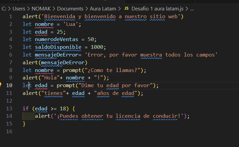Click value 50 on line 4

point(91,39)
